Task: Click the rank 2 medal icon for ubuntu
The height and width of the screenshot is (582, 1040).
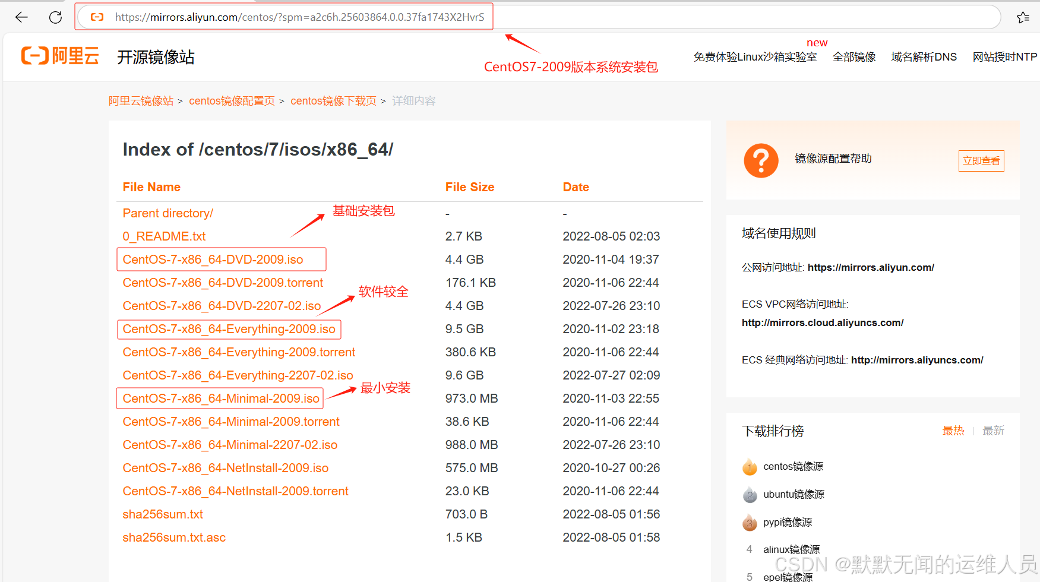Action: tap(750, 495)
